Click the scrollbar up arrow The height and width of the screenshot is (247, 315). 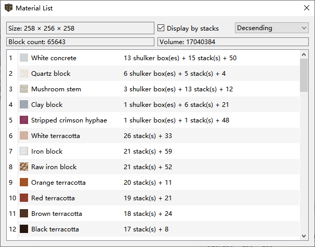point(304,54)
